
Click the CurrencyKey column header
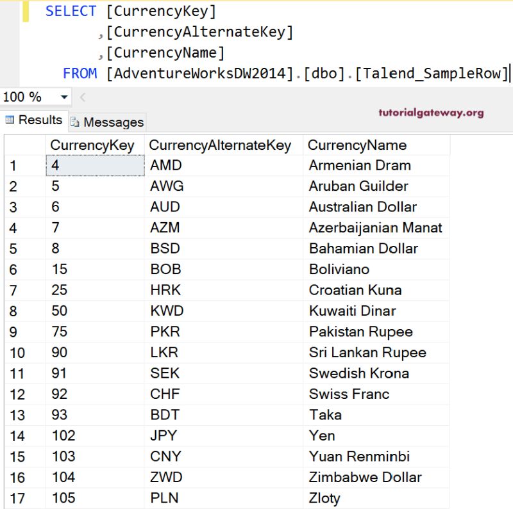[x=93, y=145]
